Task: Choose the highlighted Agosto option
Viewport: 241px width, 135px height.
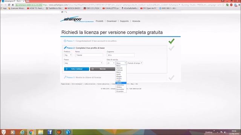Action: [x=121, y=83]
